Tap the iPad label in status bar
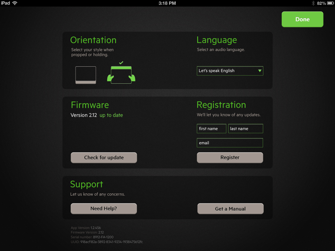Screen dimensions: 335x251 pyautogui.click(x=6, y=3)
